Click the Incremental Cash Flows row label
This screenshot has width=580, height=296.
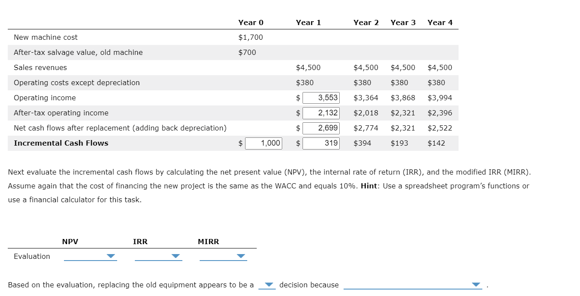[x=61, y=143]
